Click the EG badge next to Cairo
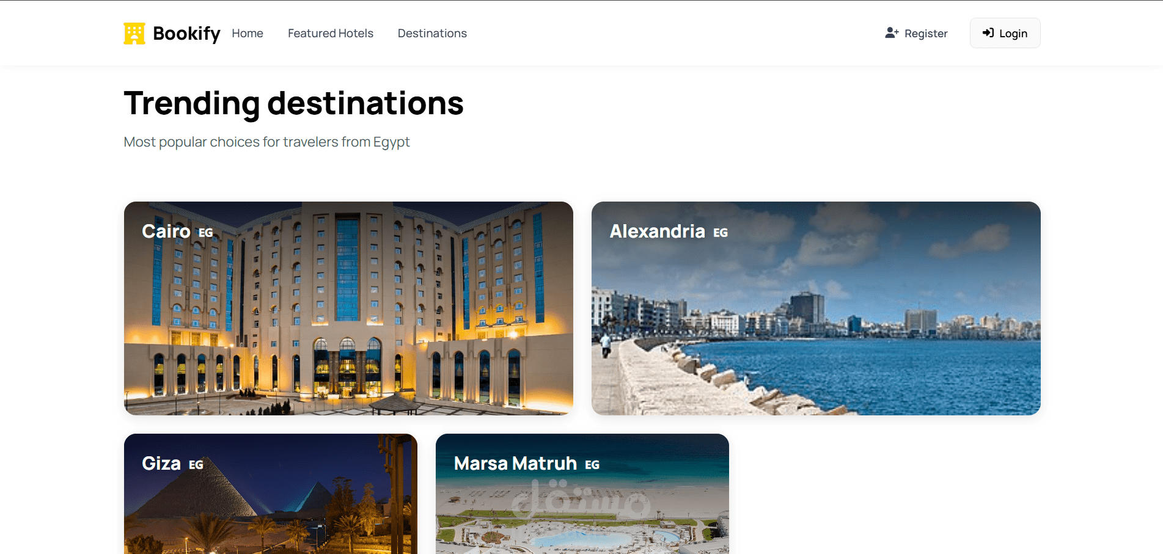1163x554 pixels. tap(206, 233)
